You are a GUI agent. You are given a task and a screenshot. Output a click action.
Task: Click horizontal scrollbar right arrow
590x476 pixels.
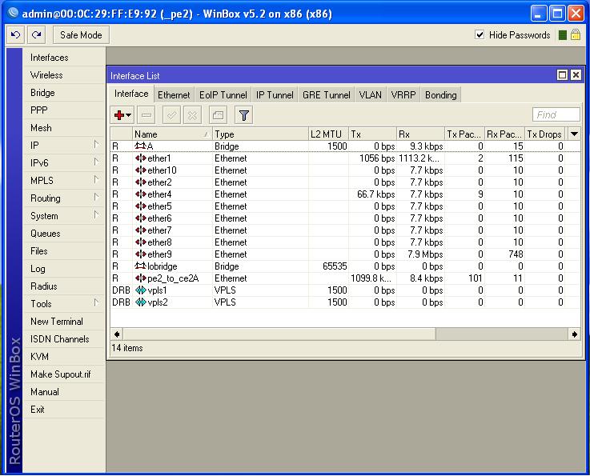pyautogui.click(x=574, y=334)
